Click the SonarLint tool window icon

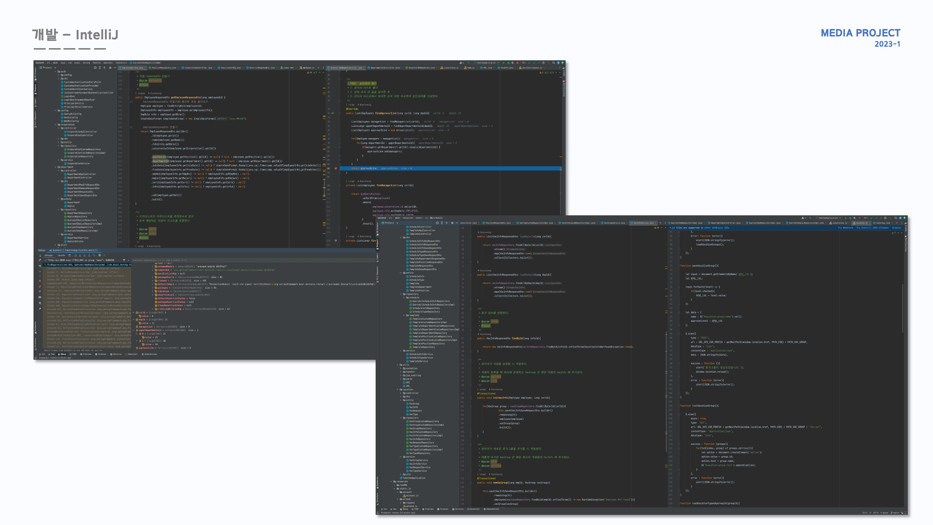(x=131, y=354)
